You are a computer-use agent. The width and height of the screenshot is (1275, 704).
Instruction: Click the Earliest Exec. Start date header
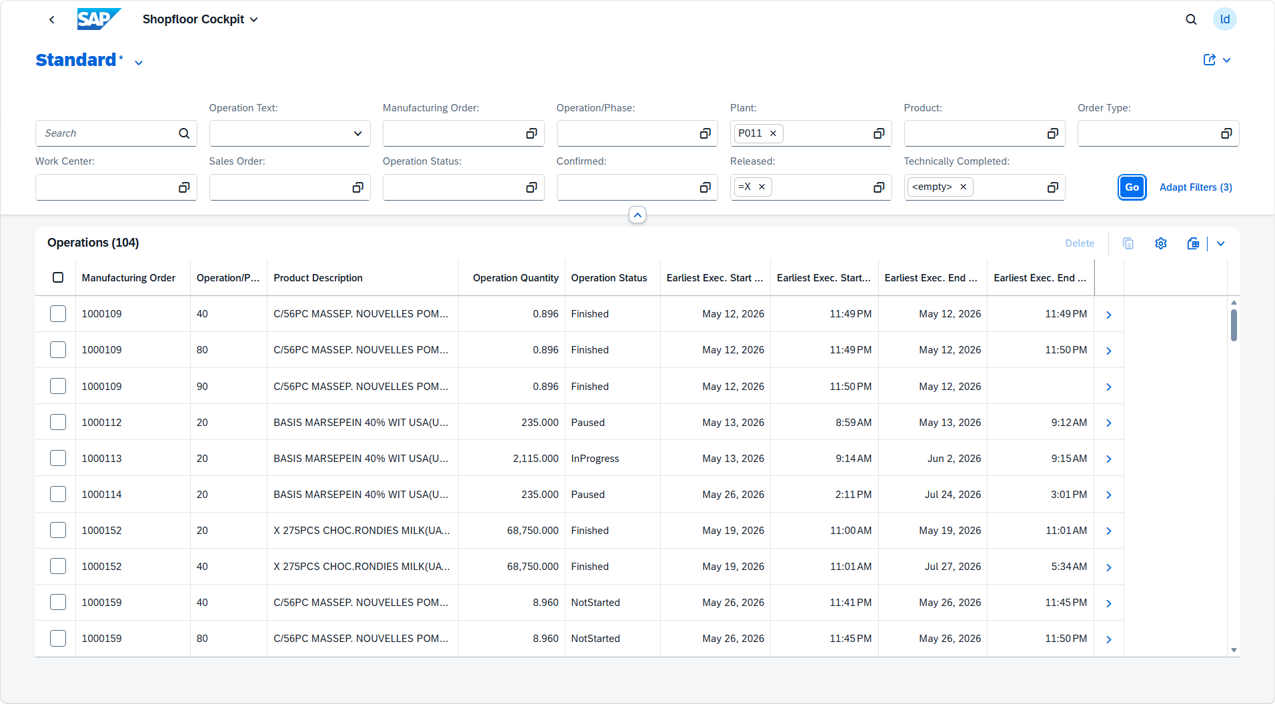coord(715,278)
